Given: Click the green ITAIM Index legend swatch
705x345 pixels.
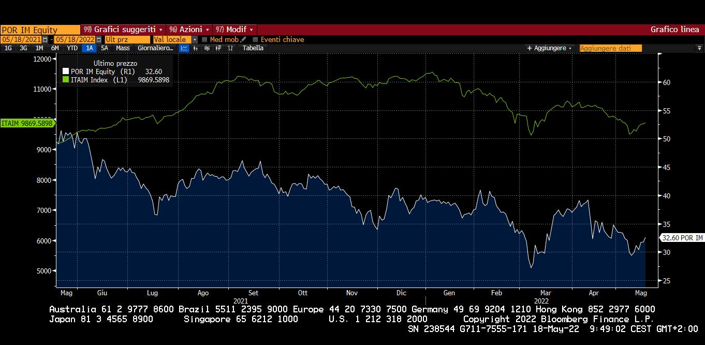Looking at the screenshot, I should [65, 80].
